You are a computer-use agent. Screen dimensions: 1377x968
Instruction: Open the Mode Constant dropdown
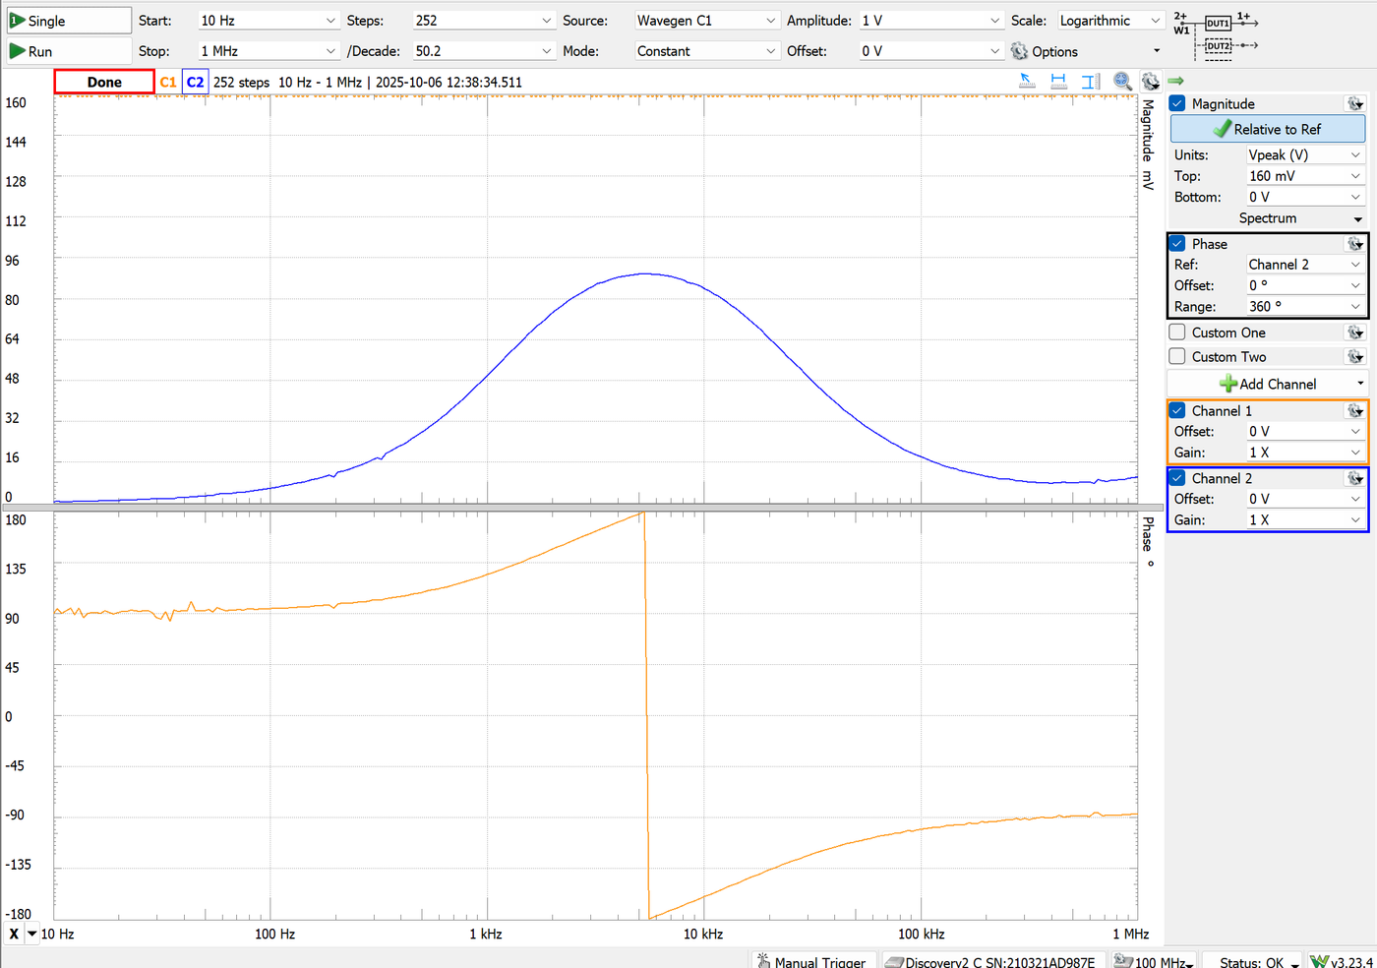[x=706, y=51]
